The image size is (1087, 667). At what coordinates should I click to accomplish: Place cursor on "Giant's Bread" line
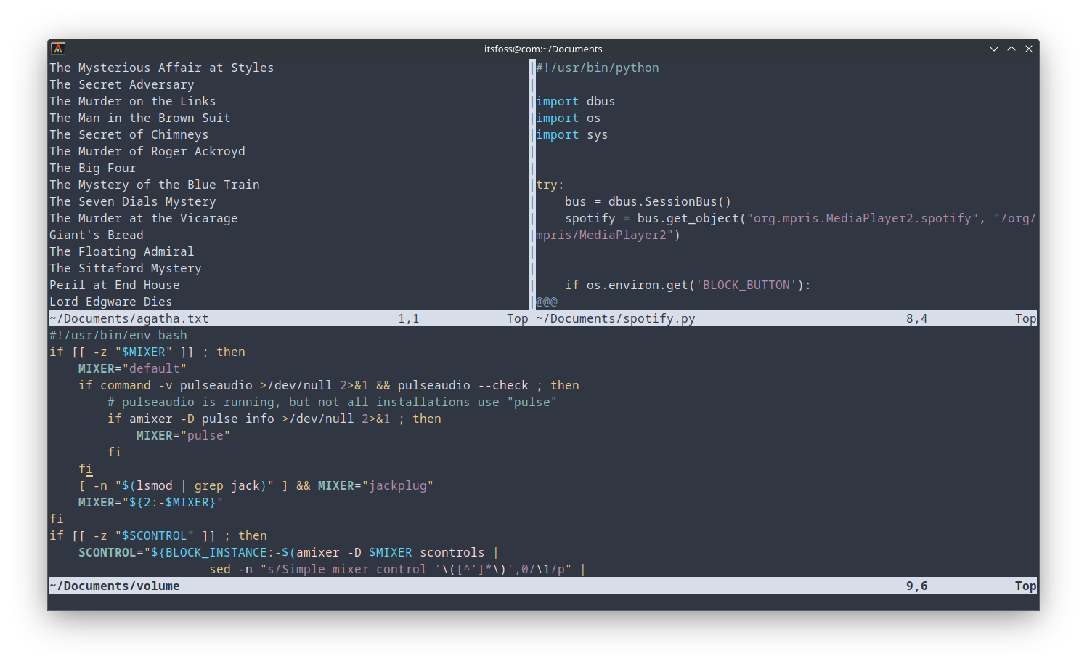(96, 235)
